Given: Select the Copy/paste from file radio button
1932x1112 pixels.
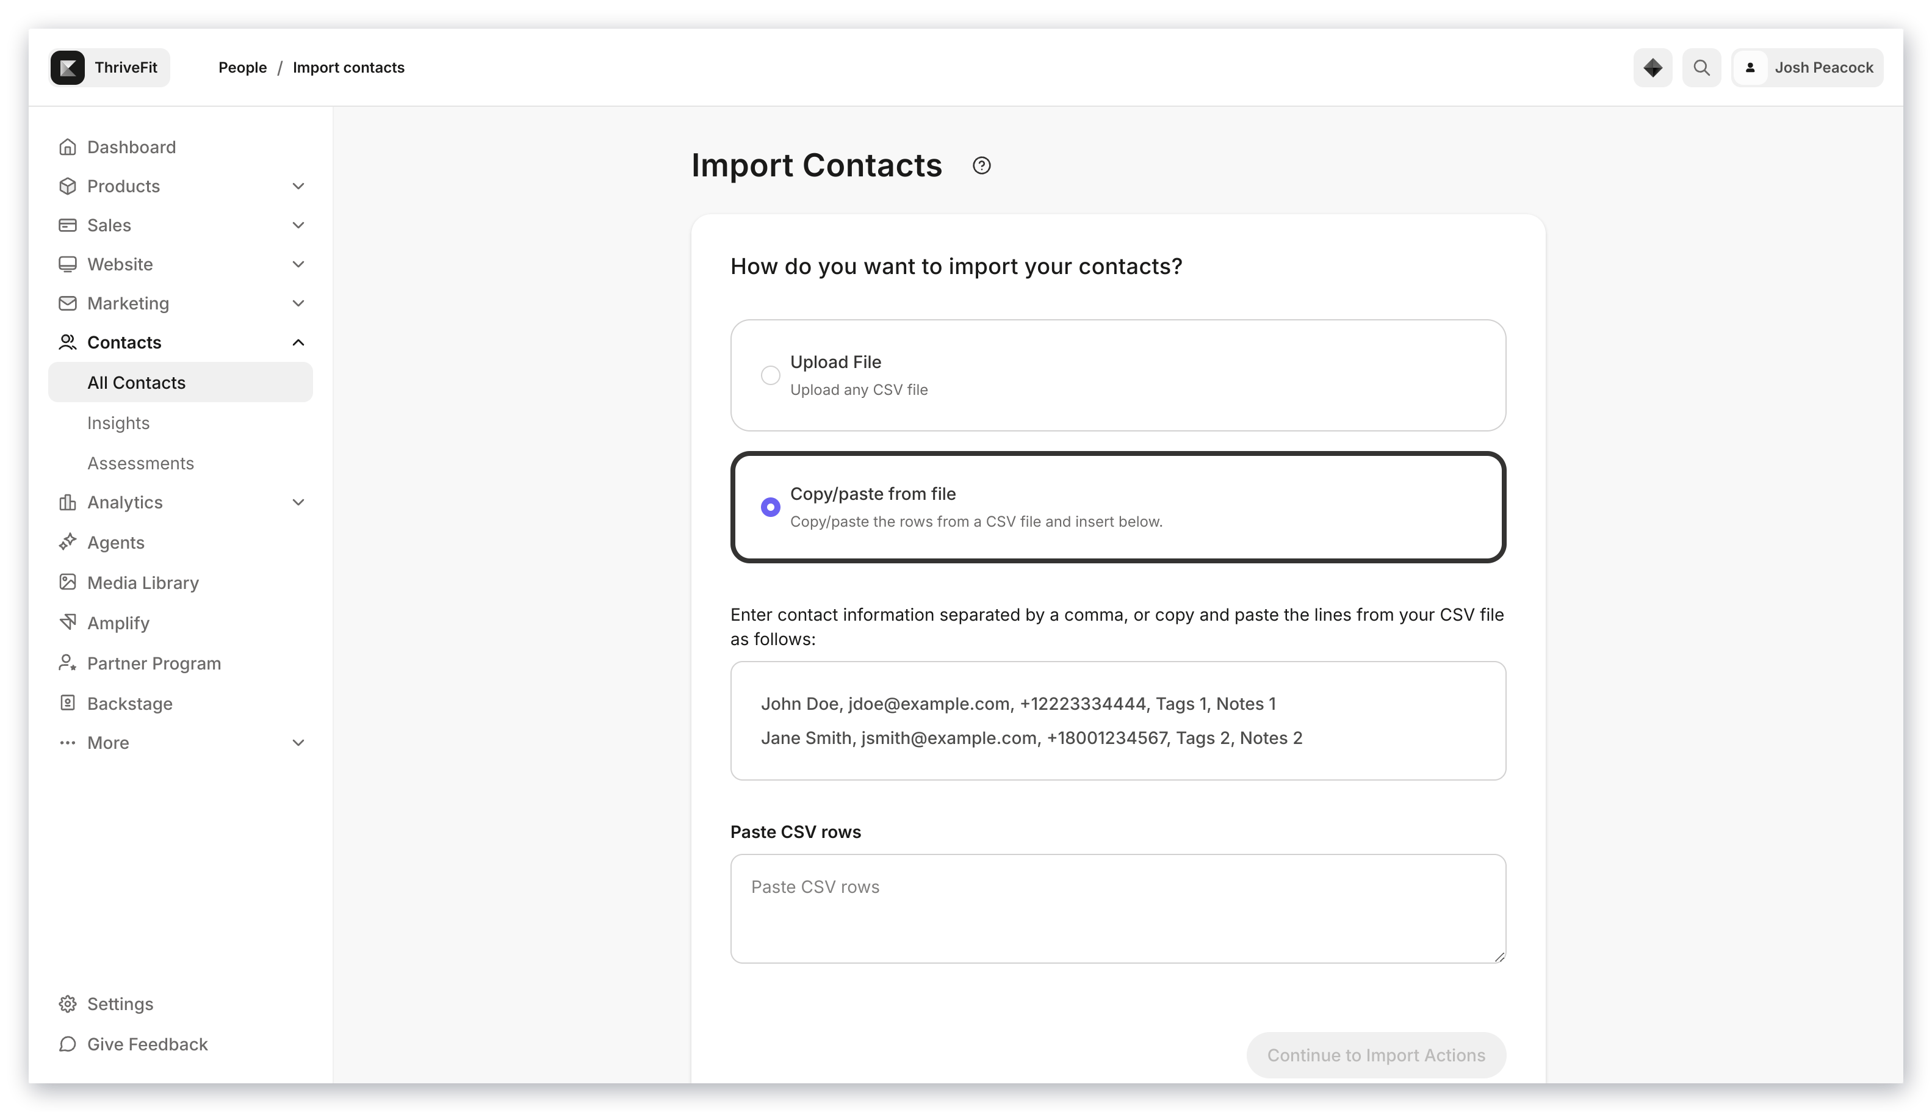Looking at the screenshot, I should [770, 507].
